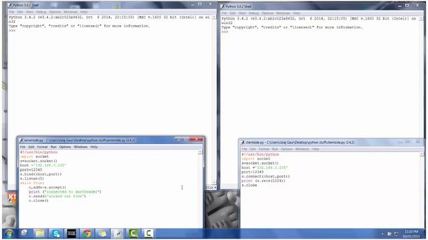The width and height of the screenshot is (428, 240).
Task: Close the serverside.py editor window
Action: [x=196, y=139]
